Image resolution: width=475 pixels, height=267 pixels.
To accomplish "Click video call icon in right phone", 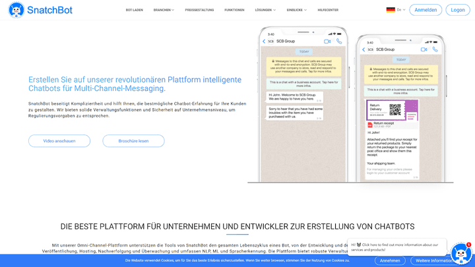I will click(424, 49).
